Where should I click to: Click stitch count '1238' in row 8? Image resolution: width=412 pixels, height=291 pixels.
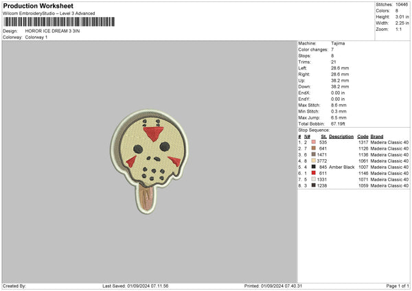[x=322, y=186]
